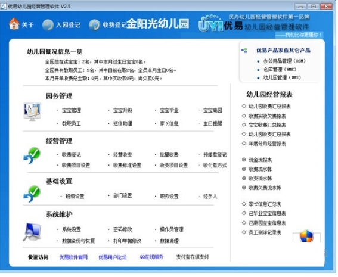Open the 已离园宝宝信息表 report
Viewport: 338px width, 277px height.
pyautogui.click(x=267, y=223)
